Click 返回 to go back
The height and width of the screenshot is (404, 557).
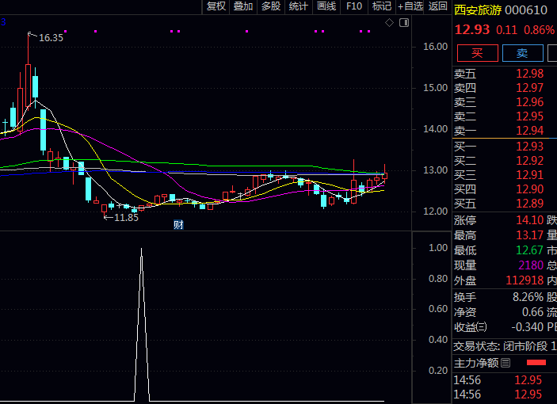point(437,6)
